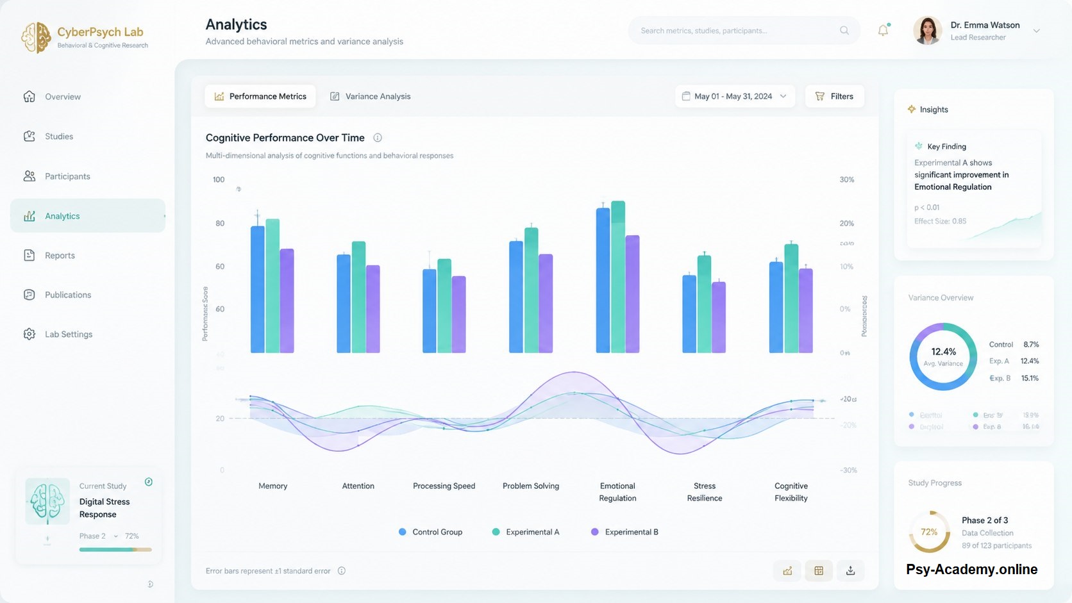1072x603 pixels.
Task: Toggle Experimental B legend series
Action: (624, 532)
